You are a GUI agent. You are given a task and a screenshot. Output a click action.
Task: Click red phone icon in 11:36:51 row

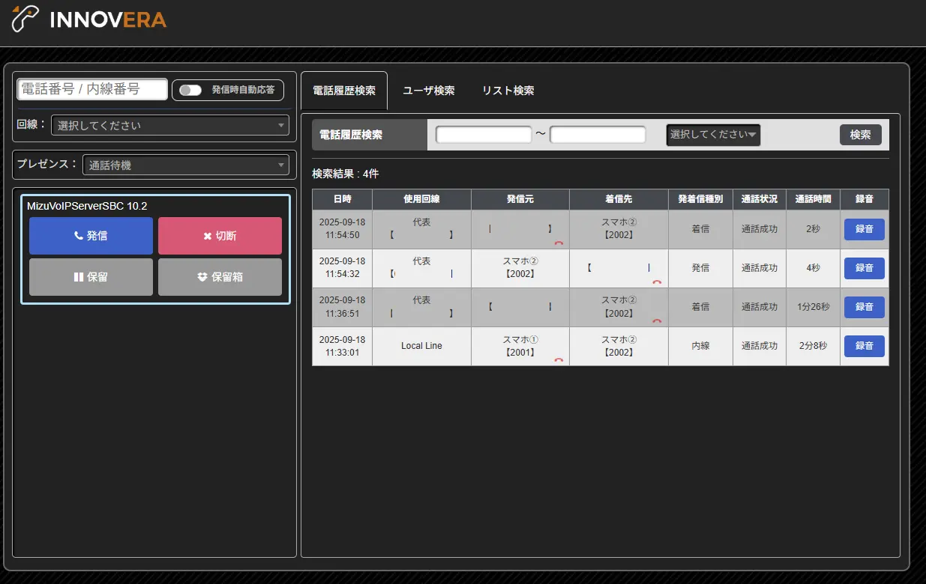(657, 320)
